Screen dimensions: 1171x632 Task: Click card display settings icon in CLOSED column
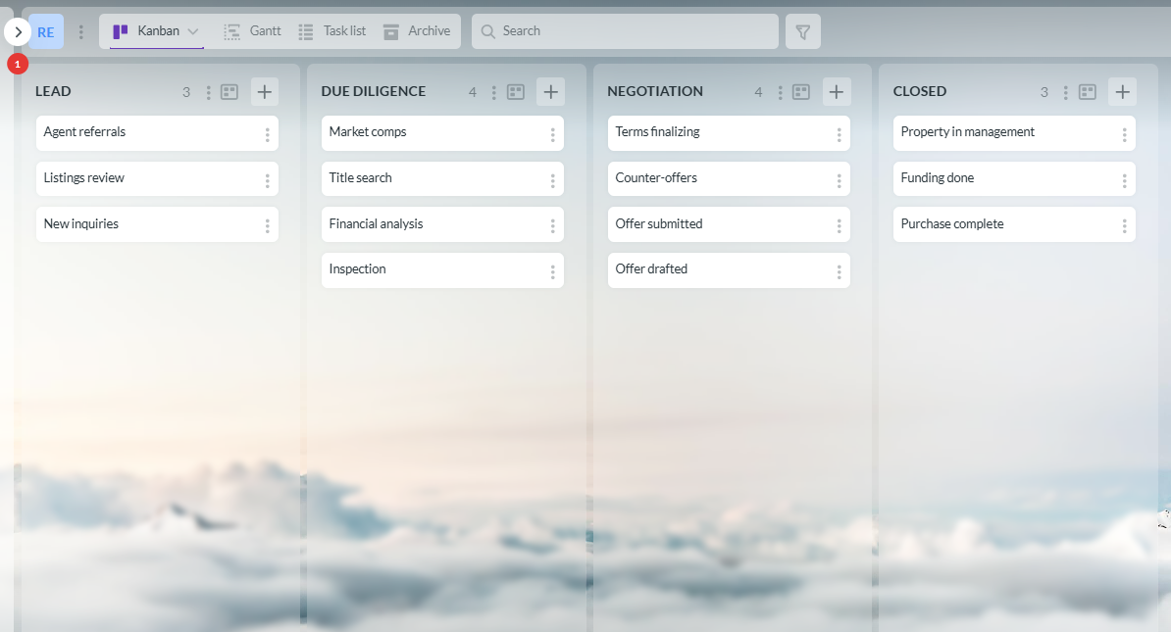click(x=1087, y=91)
